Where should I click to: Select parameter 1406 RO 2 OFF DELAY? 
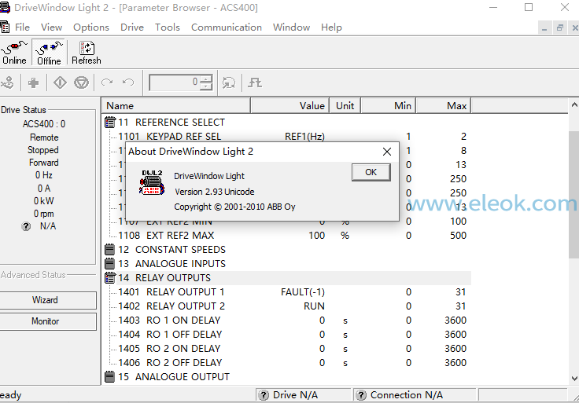click(170, 362)
